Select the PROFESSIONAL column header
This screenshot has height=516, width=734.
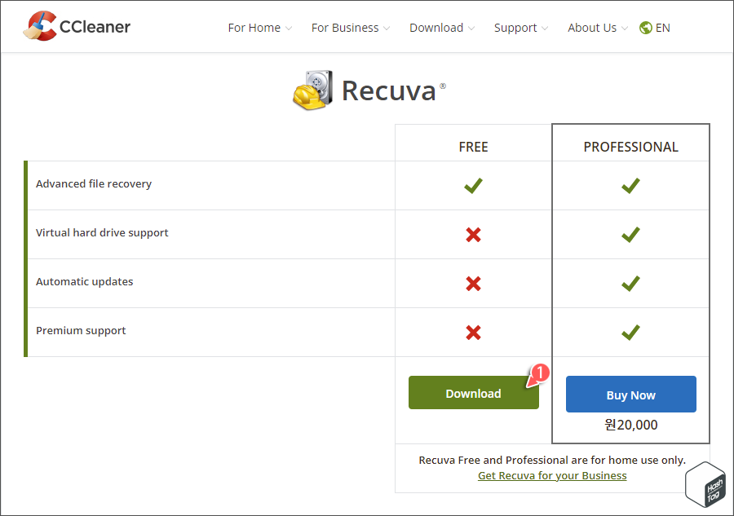coord(630,147)
